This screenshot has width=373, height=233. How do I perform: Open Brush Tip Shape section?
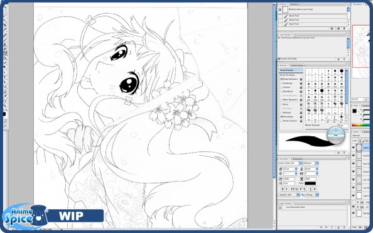tap(287, 75)
